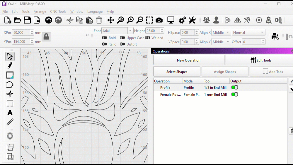Open the Arrange menu
The image size is (293, 165).
tap(40, 11)
